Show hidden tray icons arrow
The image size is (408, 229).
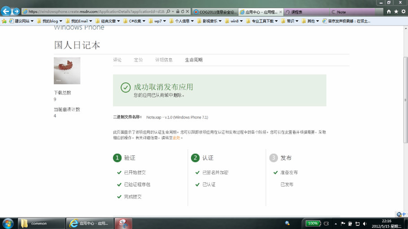pyautogui.click(x=336, y=224)
